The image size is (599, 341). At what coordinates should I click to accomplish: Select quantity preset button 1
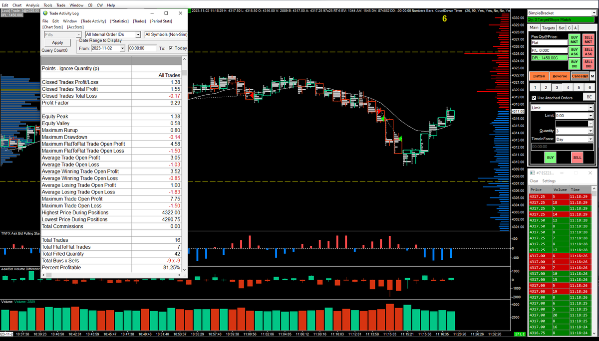tap(536, 87)
